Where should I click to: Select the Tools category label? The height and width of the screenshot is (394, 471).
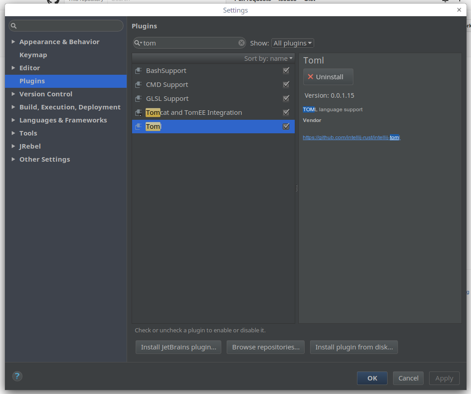click(28, 133)
